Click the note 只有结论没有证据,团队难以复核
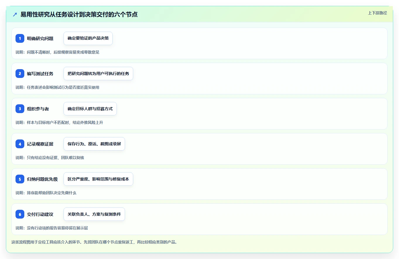399x259 pixels. (55, 158)
